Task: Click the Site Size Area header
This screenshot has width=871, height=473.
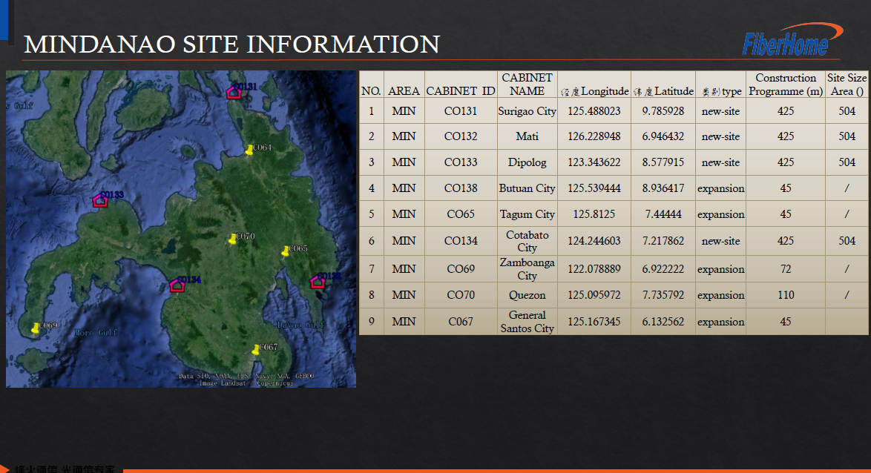Action: pyautogui.click(x=847, y=85)
